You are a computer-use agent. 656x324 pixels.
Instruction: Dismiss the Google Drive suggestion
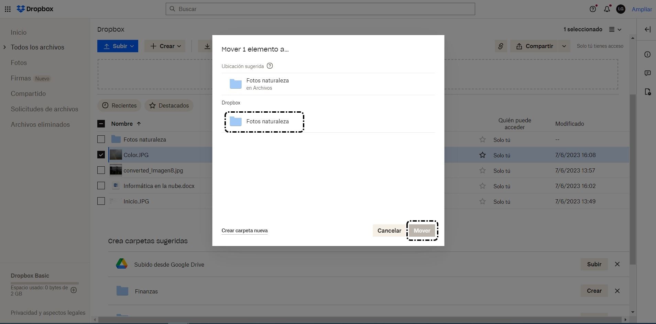[617, 264]
